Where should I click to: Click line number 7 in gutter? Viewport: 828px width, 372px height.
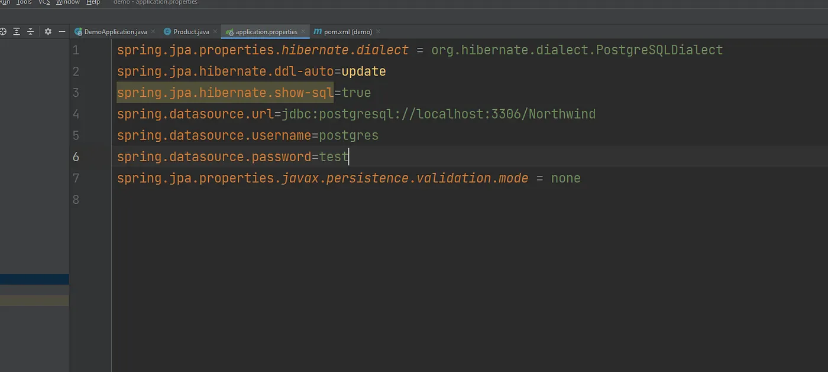pos(76,178)
